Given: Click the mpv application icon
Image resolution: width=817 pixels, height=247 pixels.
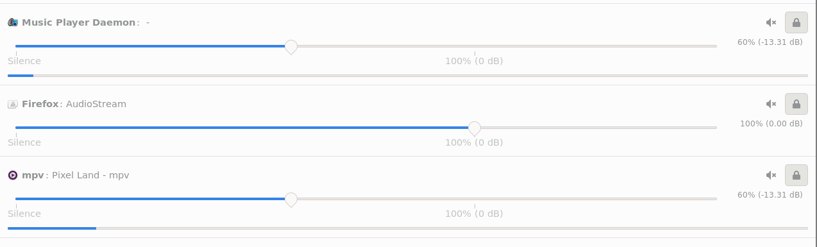Looking at the screenshot, I should (x=13, y=175).
